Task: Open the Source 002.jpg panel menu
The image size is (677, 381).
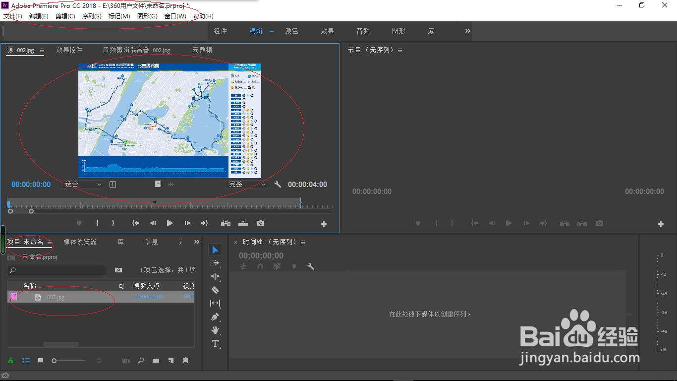Action: [x=42, y=50]
